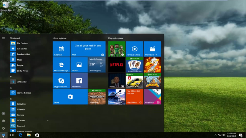Open the Xbox tile
This screenshot has height=138, width=246.
coord(117,49)
